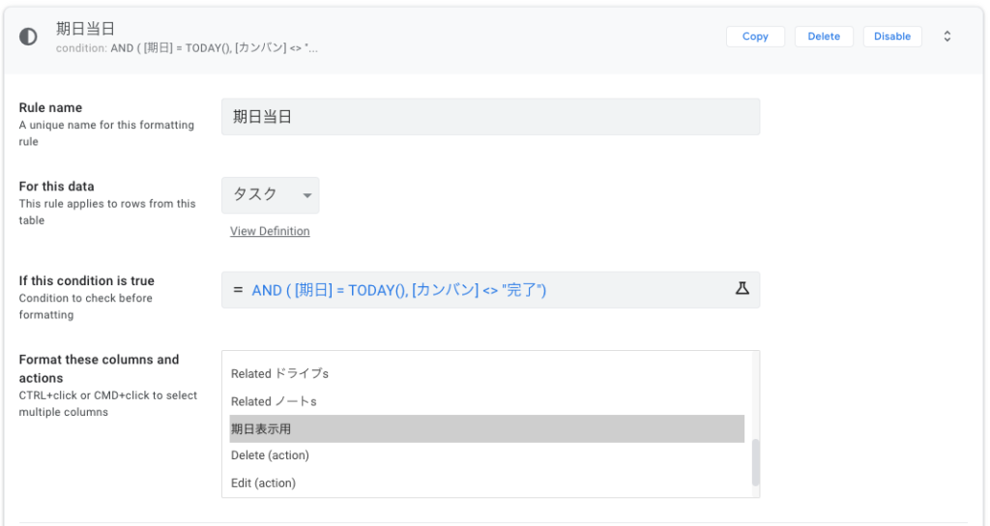Screen dimensions: 990x526
Task: Click the column list scrollbar thumb
Action: (x=755, y=462)
